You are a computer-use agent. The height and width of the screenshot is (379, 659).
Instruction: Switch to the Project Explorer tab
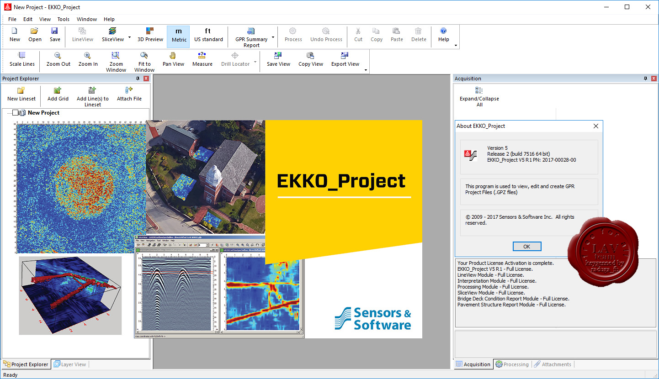coord(26,364)
